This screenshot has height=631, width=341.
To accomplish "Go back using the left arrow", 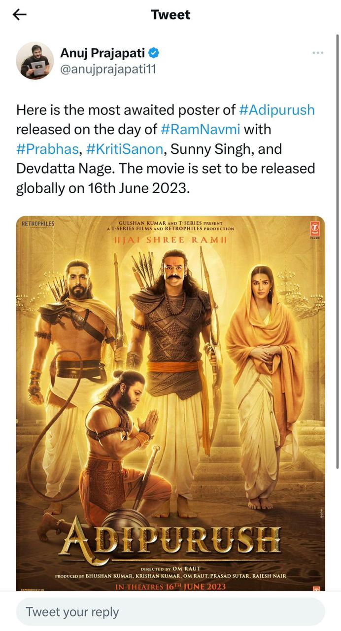I will (x=19, y=14).
